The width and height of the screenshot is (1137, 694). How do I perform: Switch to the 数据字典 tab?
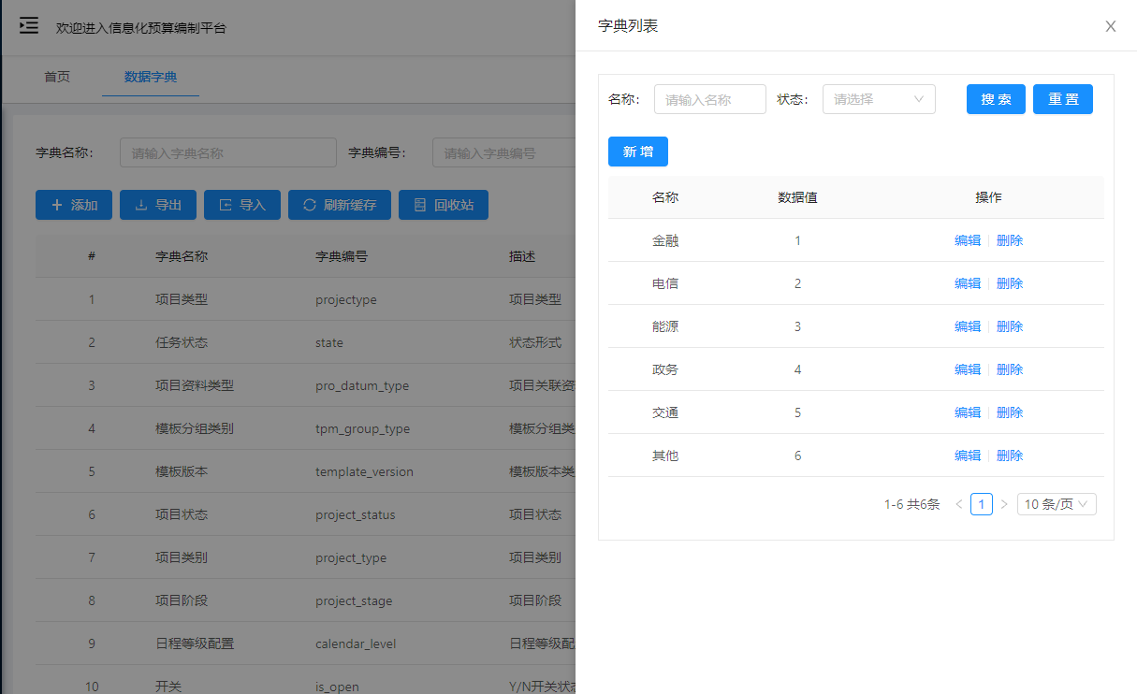[151, 77]
